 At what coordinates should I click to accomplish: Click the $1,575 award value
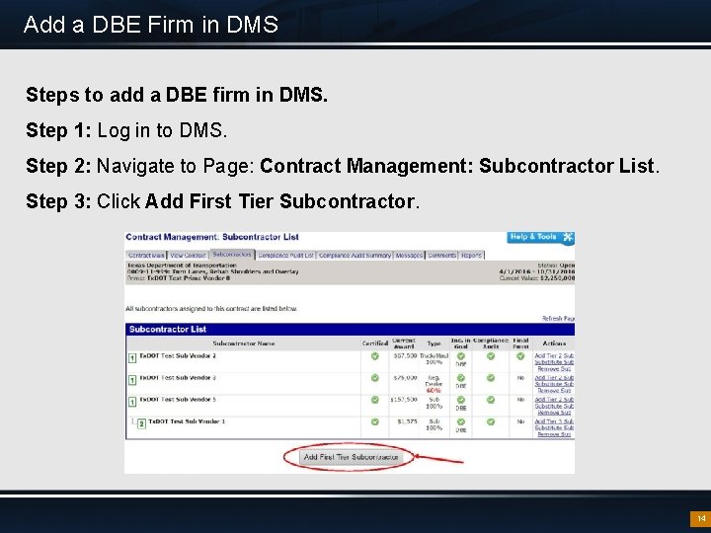click(x=407, y=421)
